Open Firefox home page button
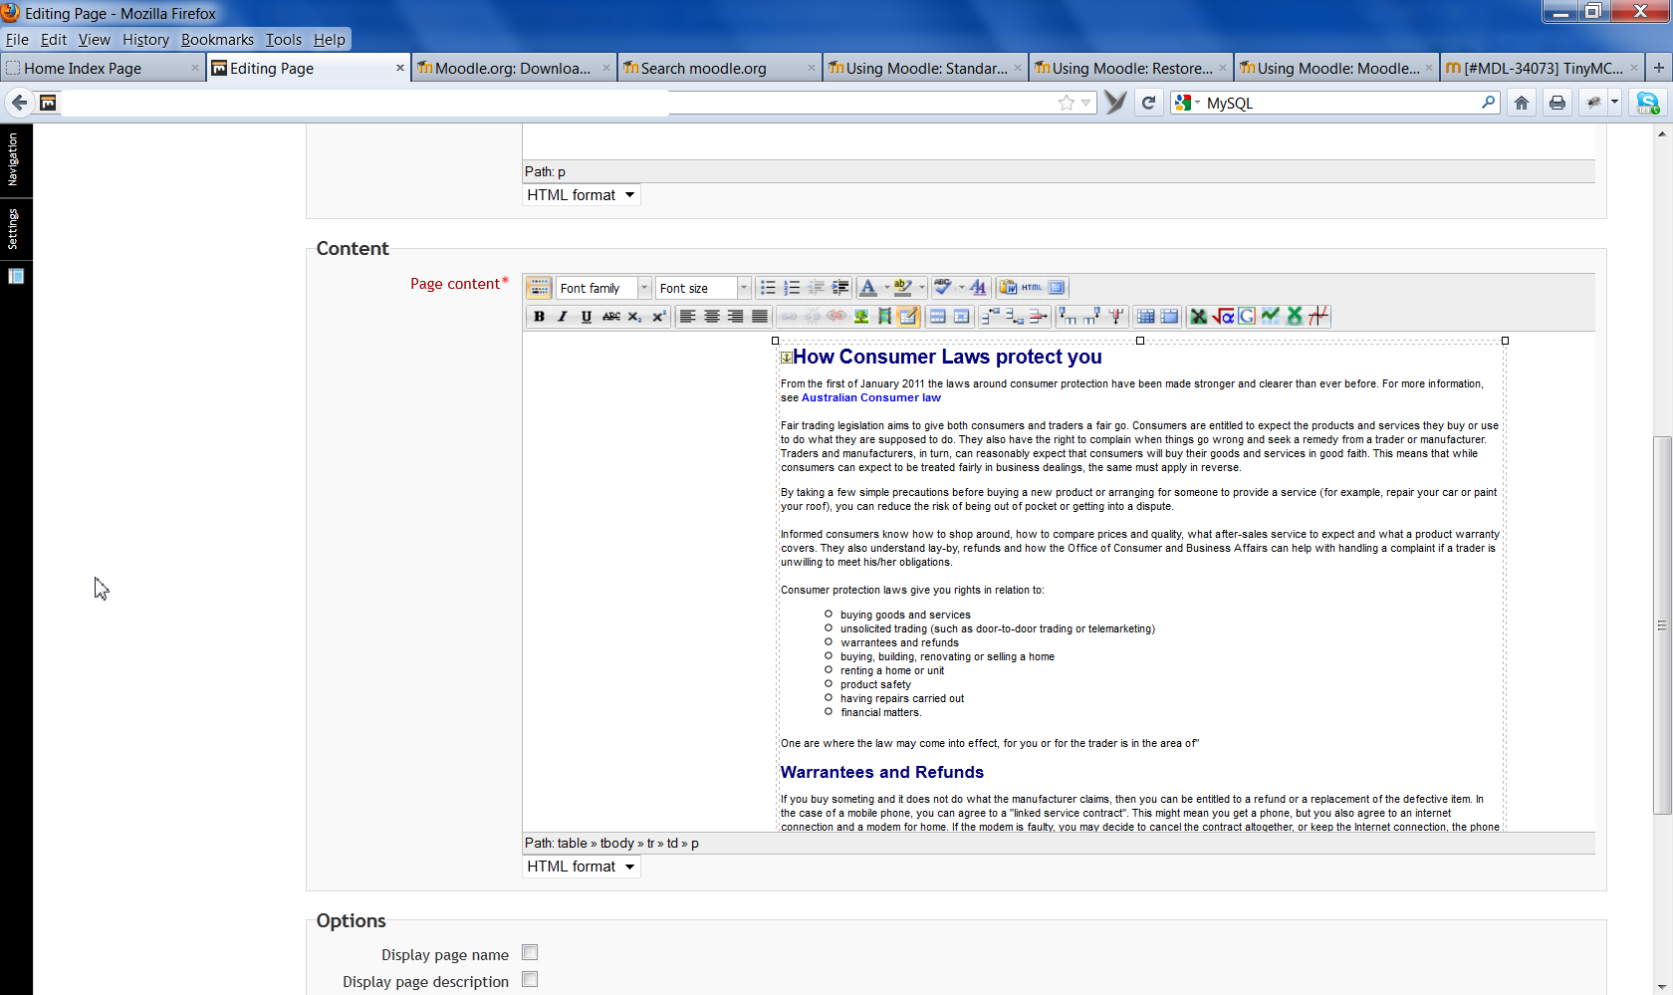1673x995 pixels. (x=1522, y=103)
